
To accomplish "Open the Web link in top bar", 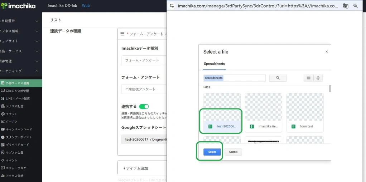I will click(86, 6).
